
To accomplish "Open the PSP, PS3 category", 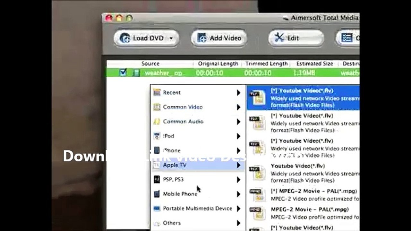I will 198,179.
